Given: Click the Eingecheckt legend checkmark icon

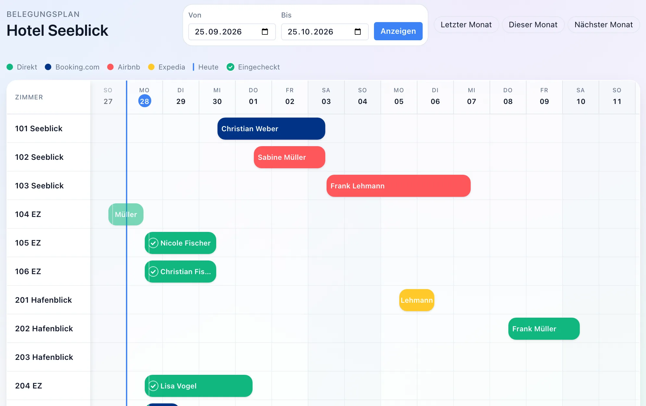Looking at the screenshot, I should 230,67.
